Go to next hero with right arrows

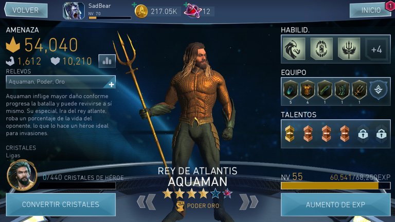tap(248, 202)
